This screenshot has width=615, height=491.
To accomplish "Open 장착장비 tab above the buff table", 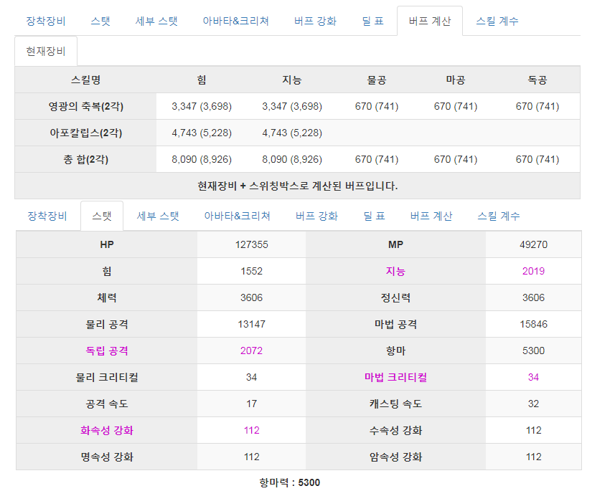I will 46,21.
